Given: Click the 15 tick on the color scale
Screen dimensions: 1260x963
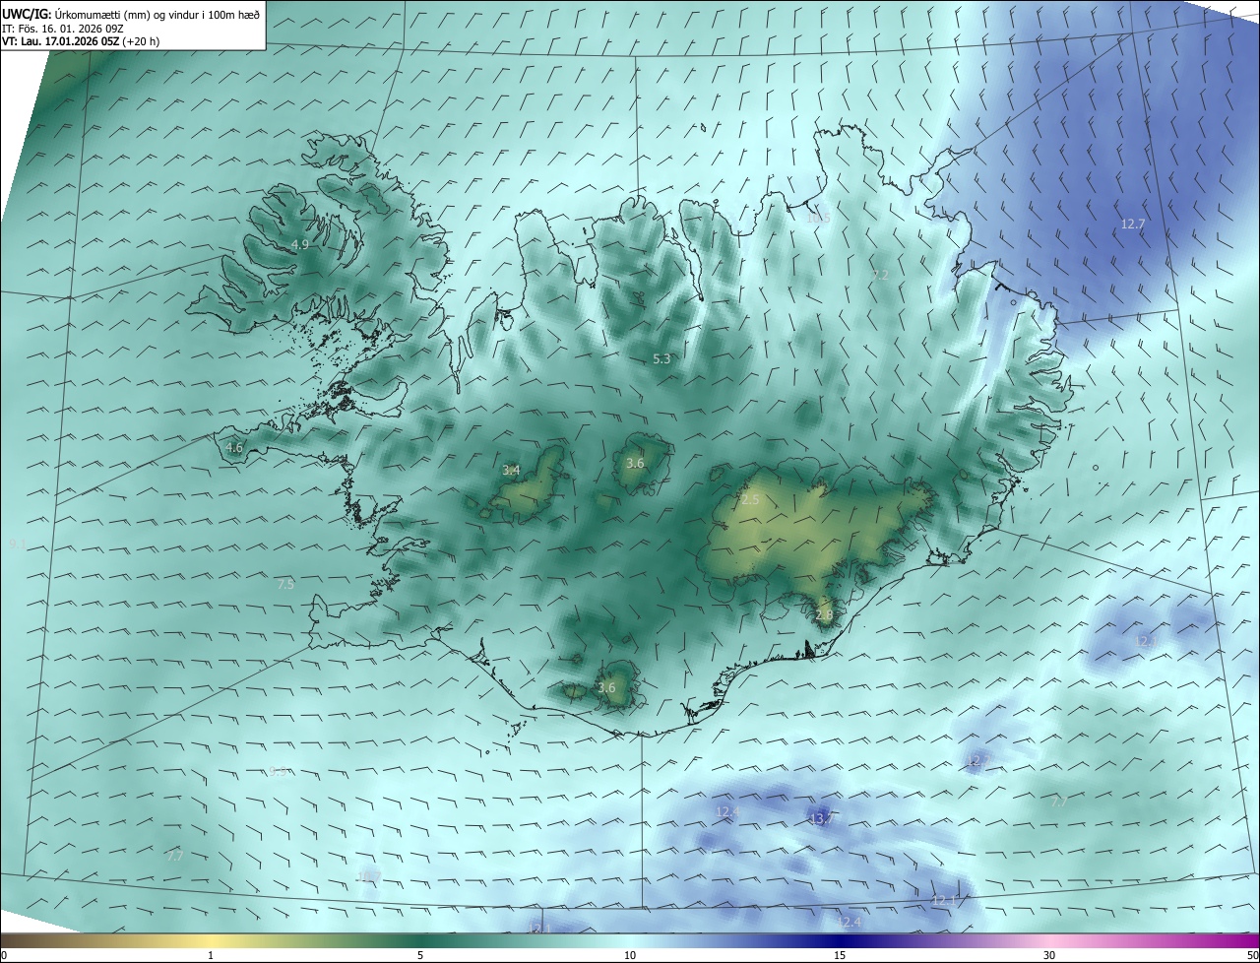Looking at the screenshot, I should (x=840, y=955).
